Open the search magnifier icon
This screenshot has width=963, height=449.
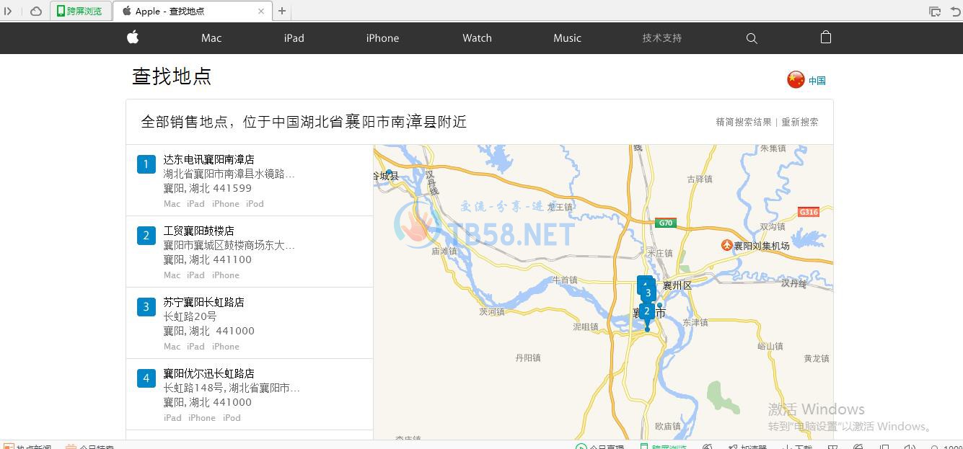(x=752, y=38)
